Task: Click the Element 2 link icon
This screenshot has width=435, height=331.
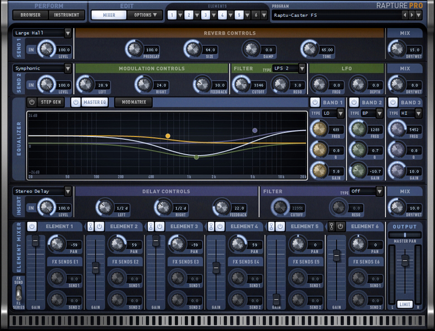Action: pos(91,226)
